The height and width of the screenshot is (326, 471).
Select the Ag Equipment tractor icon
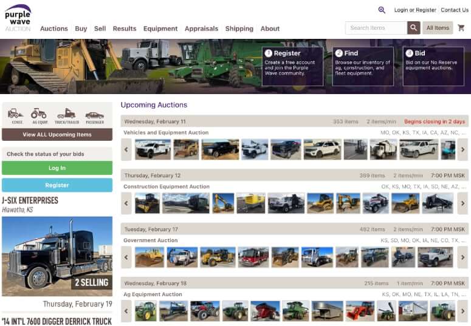pos(39,114)
